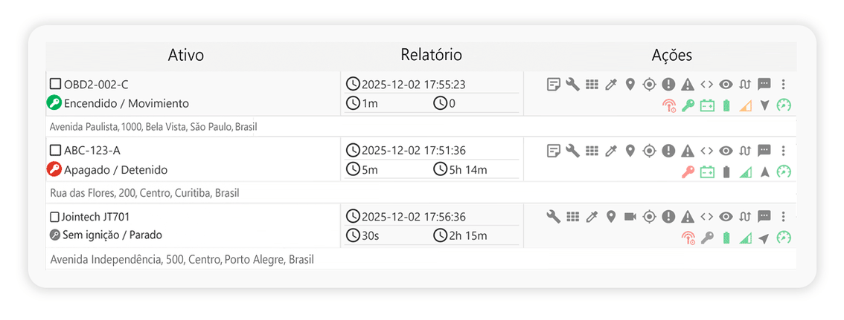The height and width of the screenshot is (320, 844).
Task: Tick the Jointech JT701 checkbox
Action: 54,218
